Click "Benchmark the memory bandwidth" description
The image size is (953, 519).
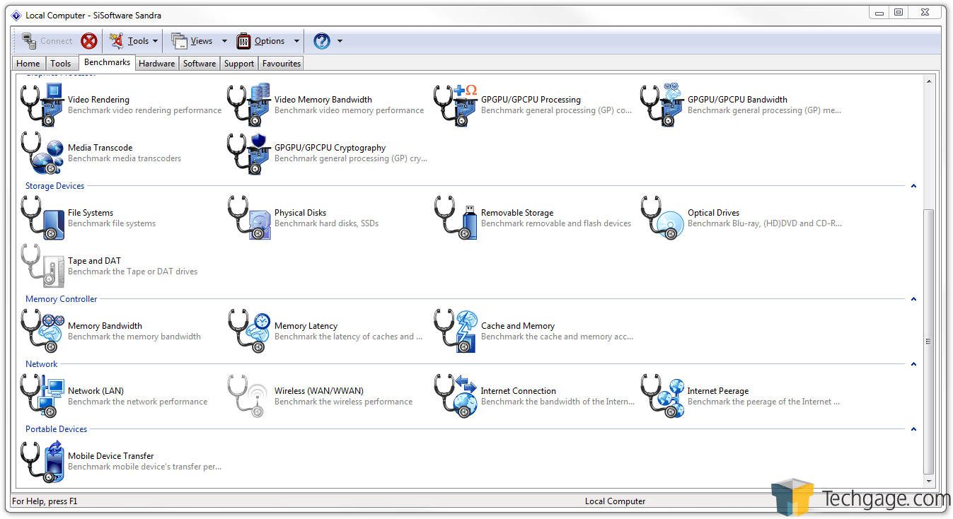[134, 337]
